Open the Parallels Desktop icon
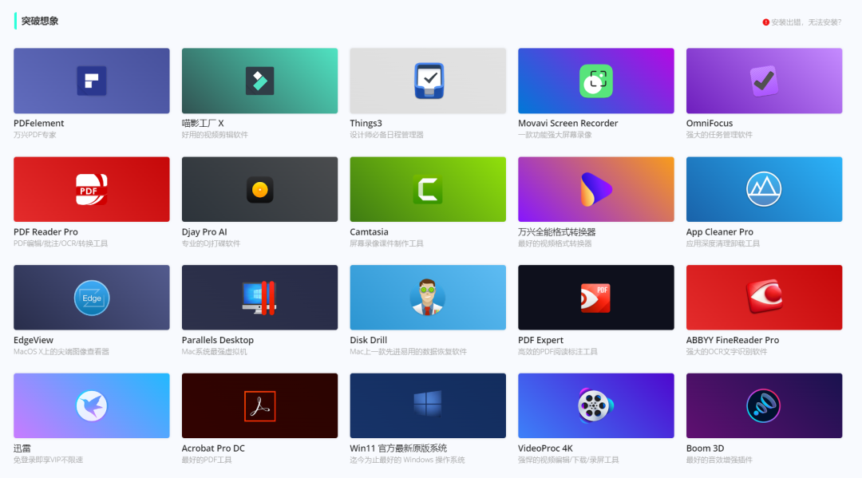 pos(259,298)
